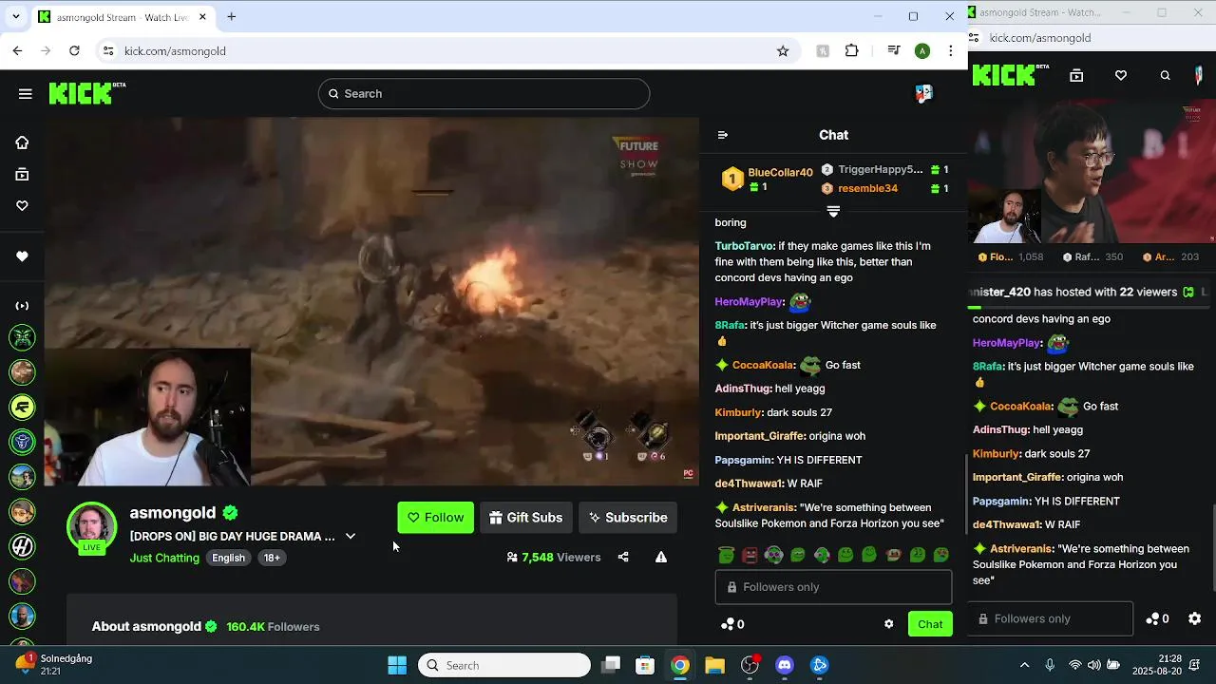Click the Followers only input in right window
This screenshot has width=1216, height=684.
click(1051, 618)
